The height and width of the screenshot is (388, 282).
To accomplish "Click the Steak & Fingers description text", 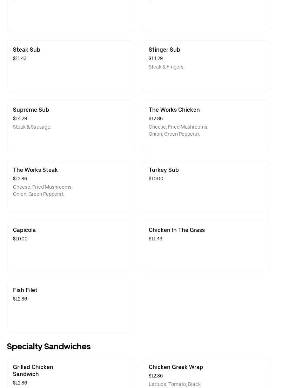I will [167, 67].
